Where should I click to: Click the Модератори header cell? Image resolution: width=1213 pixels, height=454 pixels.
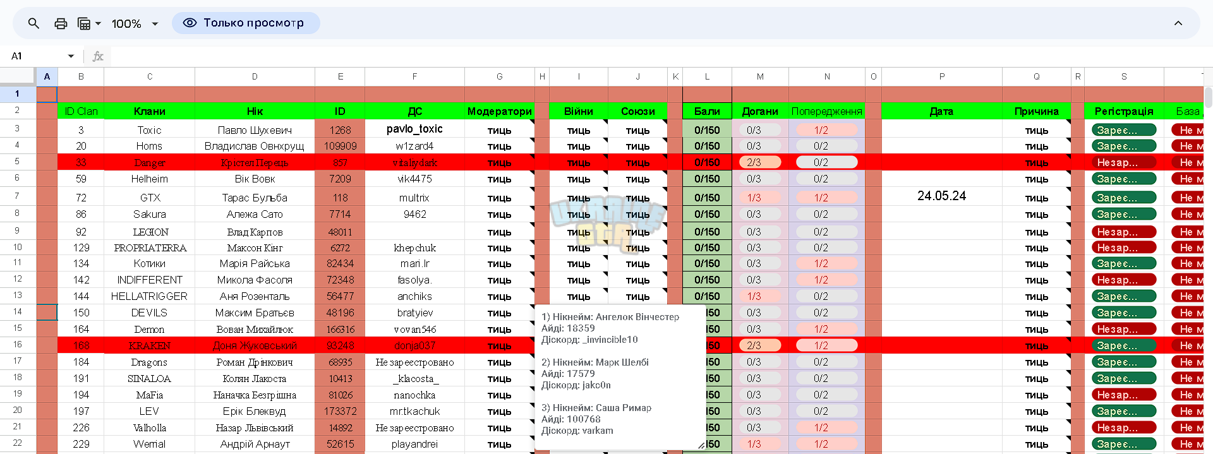click(x=499, y=111)
